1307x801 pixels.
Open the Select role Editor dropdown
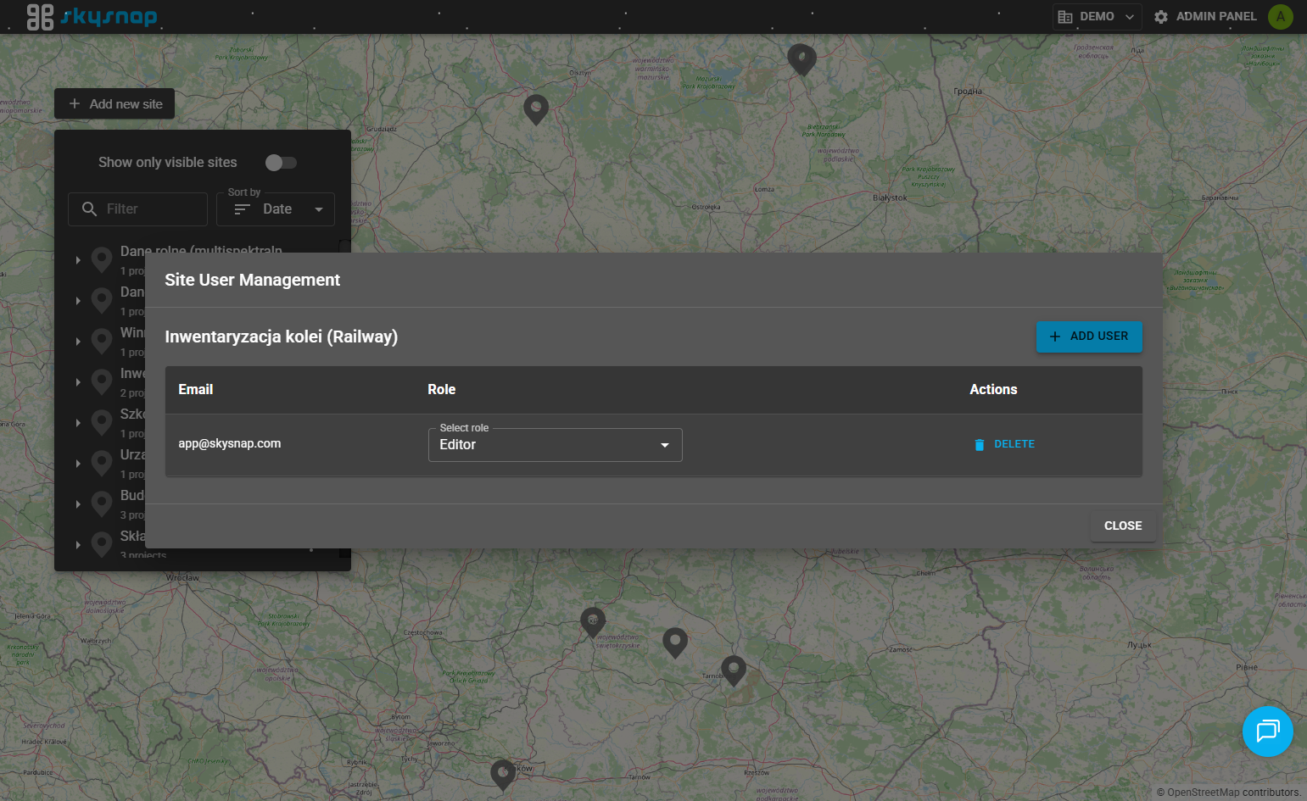[556, 445]
